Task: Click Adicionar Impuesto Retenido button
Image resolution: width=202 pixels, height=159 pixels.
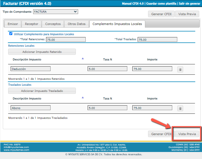Action: click(42, 52)
